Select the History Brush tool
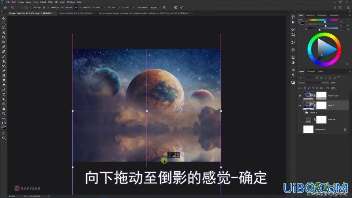352x198 pixels. pyautogui.click(x=4, y=66)
